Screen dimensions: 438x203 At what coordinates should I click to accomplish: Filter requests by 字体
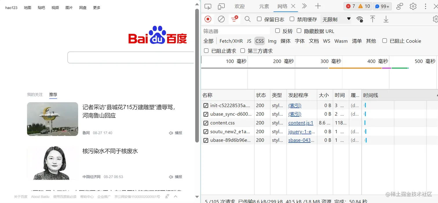click(300, 41)
